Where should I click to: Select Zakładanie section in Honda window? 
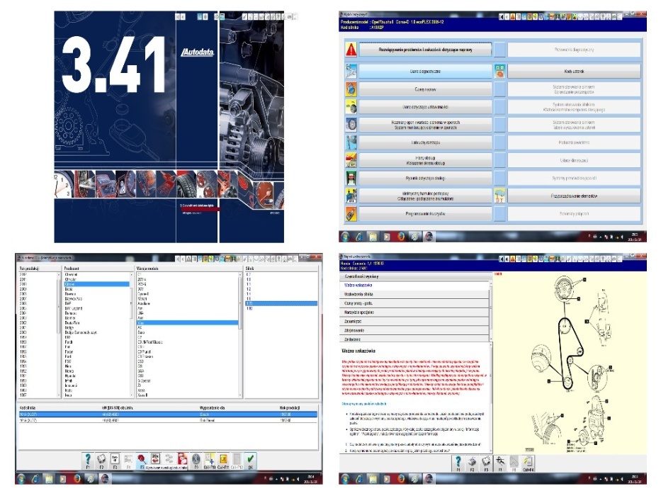[x=414, y=339]
